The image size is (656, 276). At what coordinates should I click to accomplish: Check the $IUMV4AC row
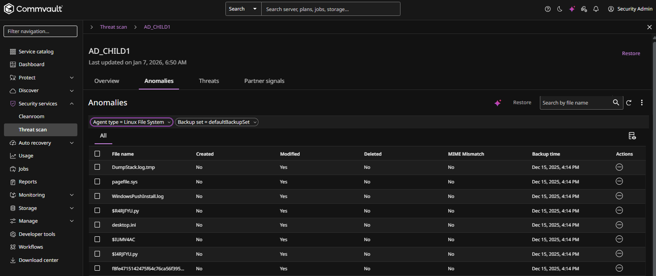click(97, 239)
